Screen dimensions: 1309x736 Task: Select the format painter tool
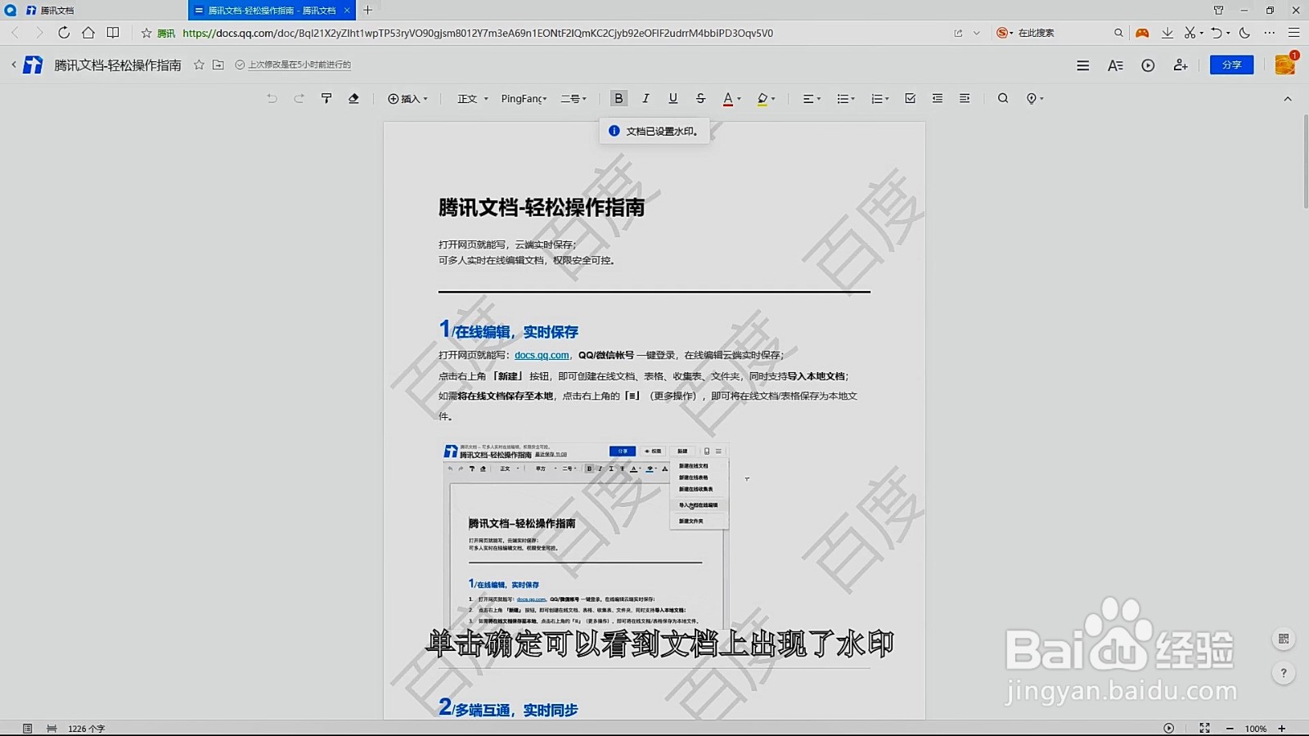326,98
